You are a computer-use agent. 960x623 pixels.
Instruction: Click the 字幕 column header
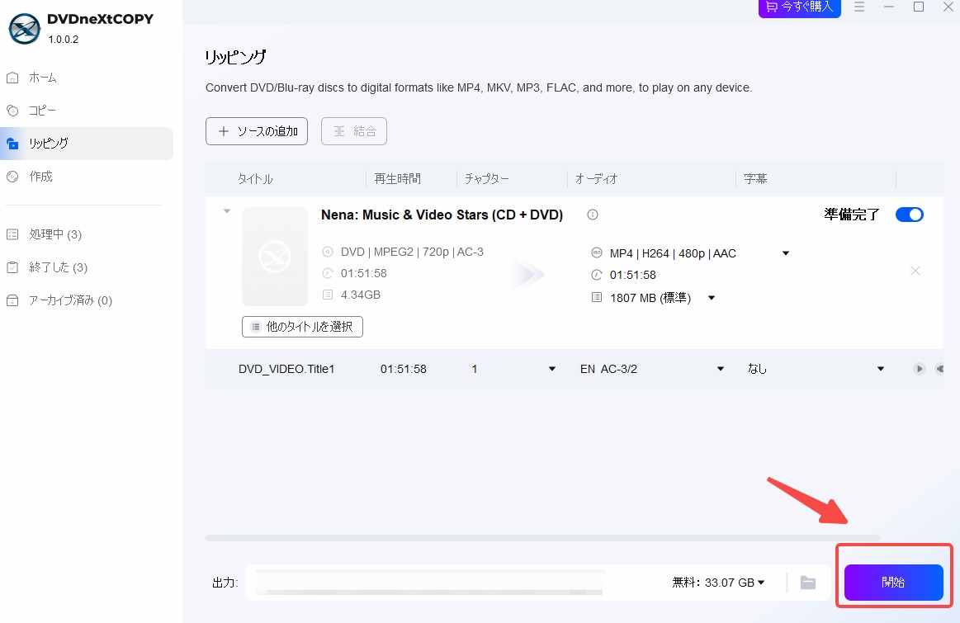tap(755, 179)
